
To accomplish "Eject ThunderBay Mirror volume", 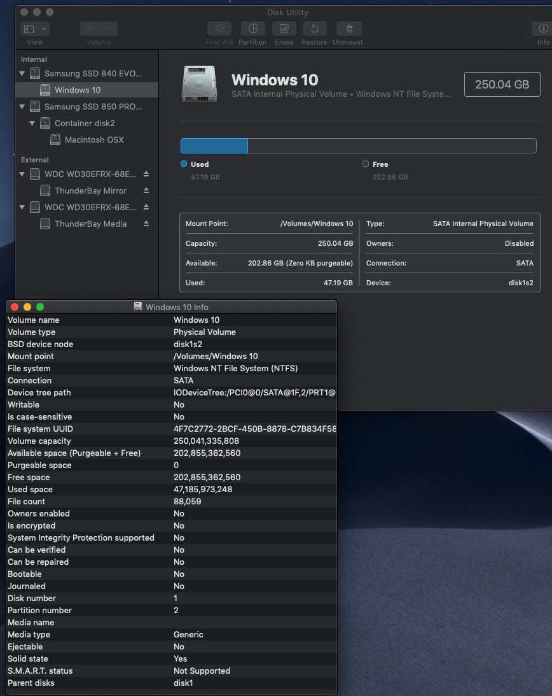I will [146, 190].
